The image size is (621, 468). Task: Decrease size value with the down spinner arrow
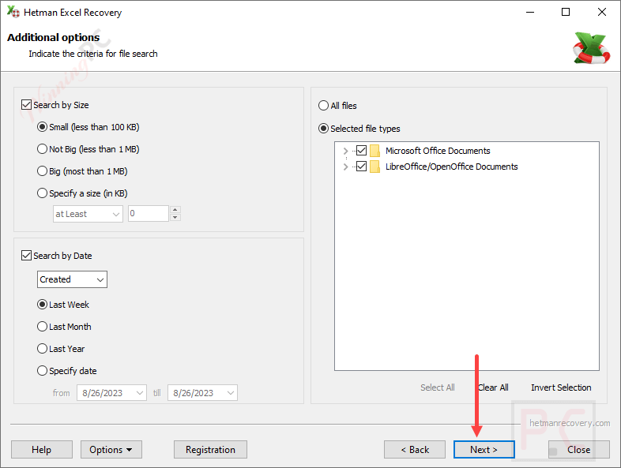(x=175, y=218)
